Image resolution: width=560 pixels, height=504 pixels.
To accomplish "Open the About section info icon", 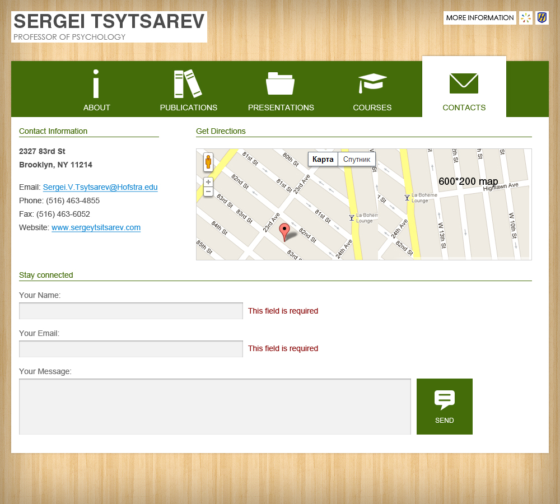I will tap(96, 83).
